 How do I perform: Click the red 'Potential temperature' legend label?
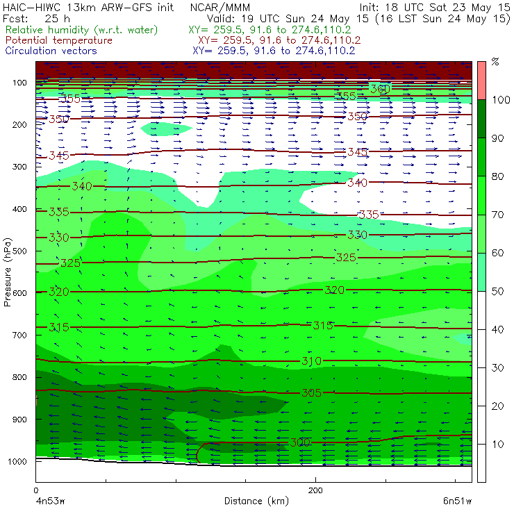58,40
